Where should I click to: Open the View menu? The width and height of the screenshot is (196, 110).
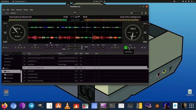(13, 10)
